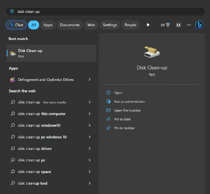The height and width of the screenshot is (194, 210).
Task: Click the Defragment and Optimise Drives icon
Action: coord(13,80)
